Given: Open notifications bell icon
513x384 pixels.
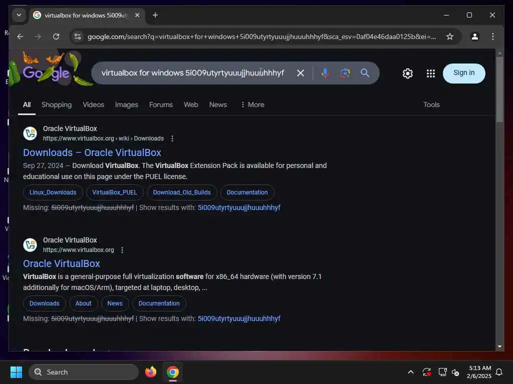Looking at the screenshot, I should [x=499, y=372].
